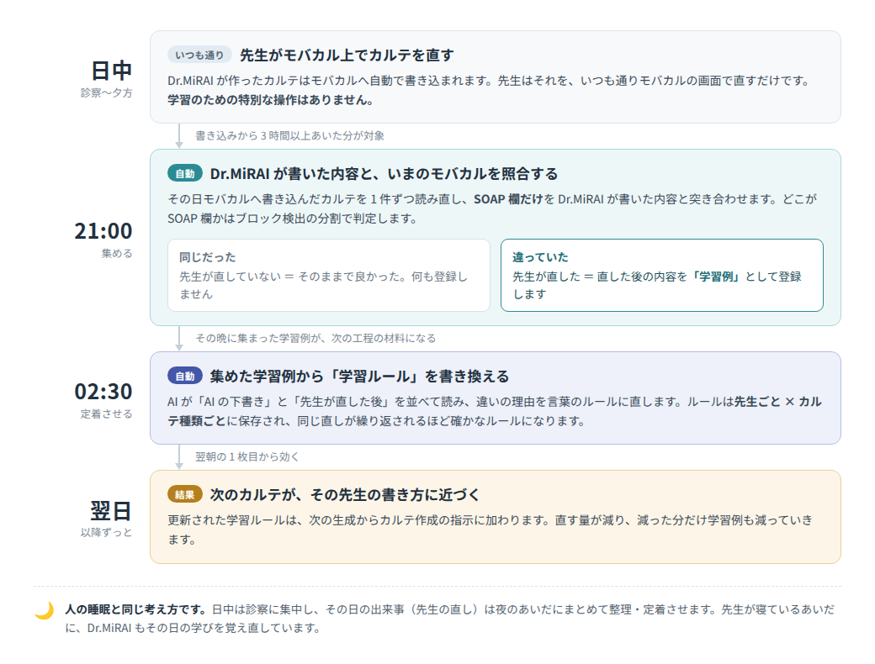This screenshot has width=875, height=664.
Task: Click bold text SOAP 欄だけ
Action: click(x=508, y=199)
